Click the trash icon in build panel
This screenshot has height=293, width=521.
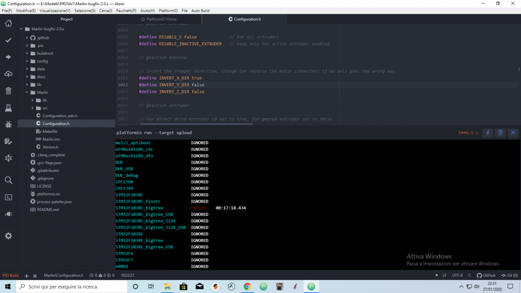pyautogui.click(x=500, y=133)
